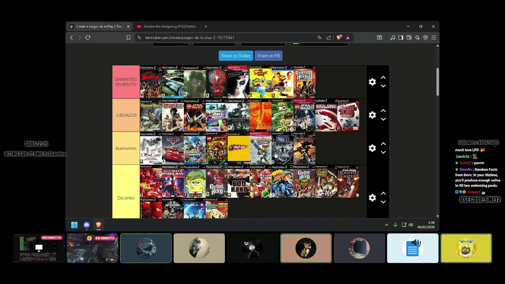This screenshot has height=284, width=505.
Task: Move DIAMANTES EN BRUTO row up
Action: (383, 78)
